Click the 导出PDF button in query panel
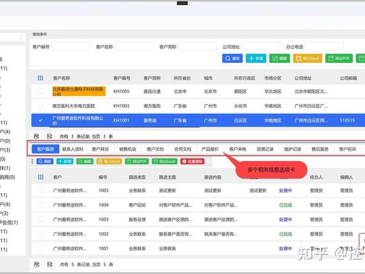365x274 pixels. [339, 58]
